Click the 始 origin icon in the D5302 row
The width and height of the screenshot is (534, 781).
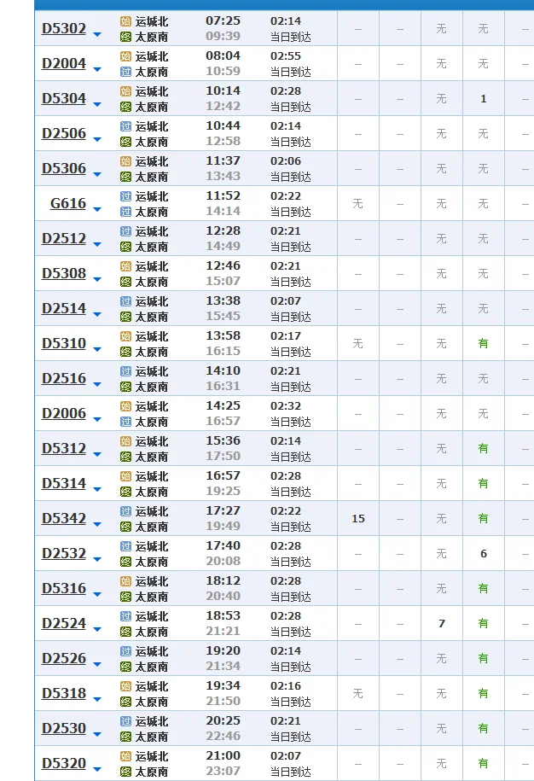[x=125, y=21]
